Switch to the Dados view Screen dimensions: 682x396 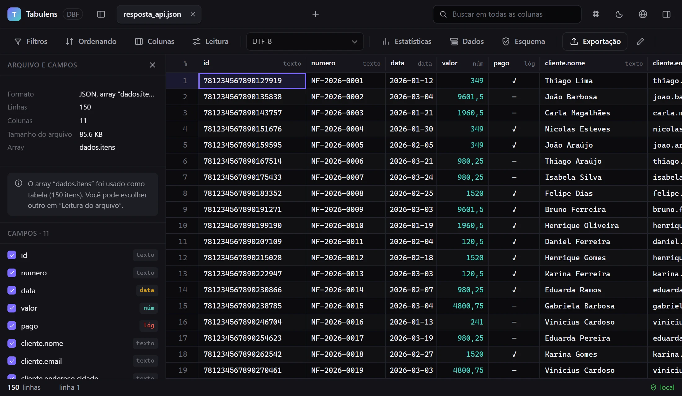[467, 41]
